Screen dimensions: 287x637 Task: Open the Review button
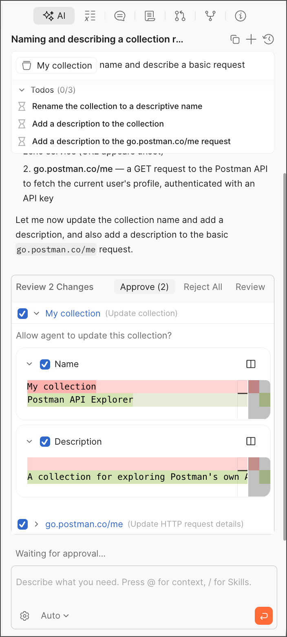point(250,287)
